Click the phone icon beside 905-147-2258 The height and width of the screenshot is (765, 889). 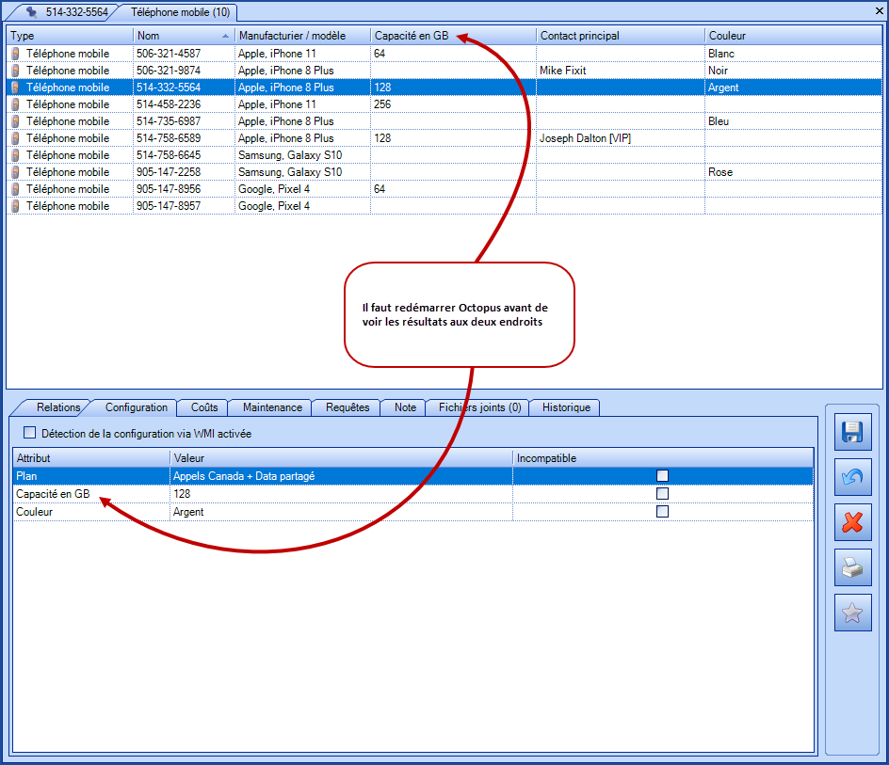tap(16, 172)
